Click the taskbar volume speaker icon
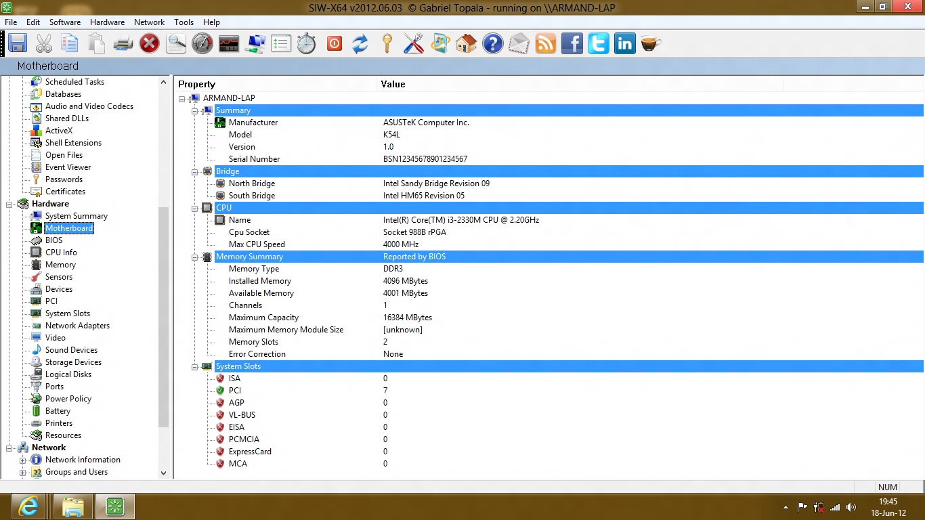 (851, 507)
